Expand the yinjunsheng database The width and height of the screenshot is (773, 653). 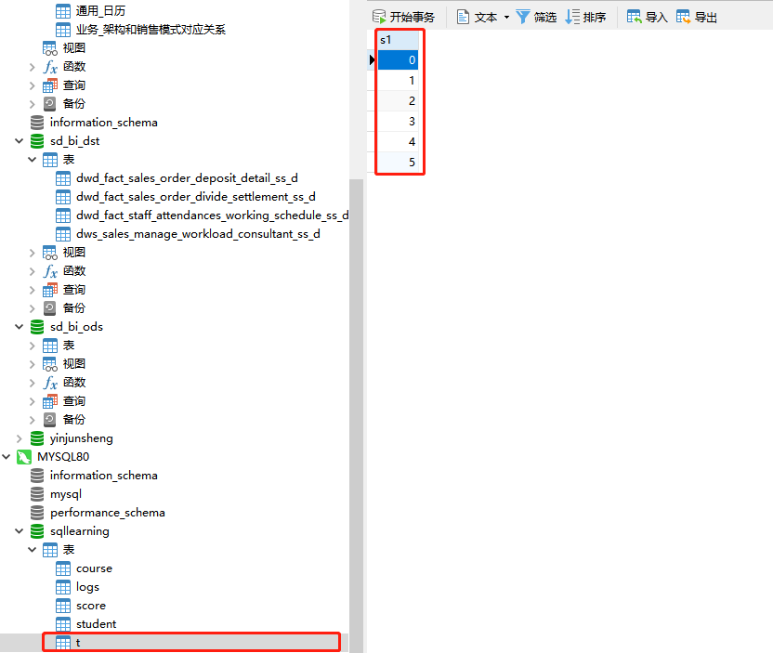[20, 438]
